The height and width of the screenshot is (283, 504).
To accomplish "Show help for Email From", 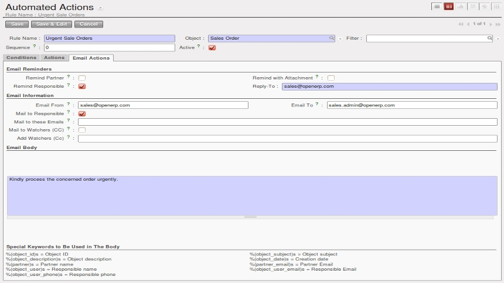I will coord(68,104).
